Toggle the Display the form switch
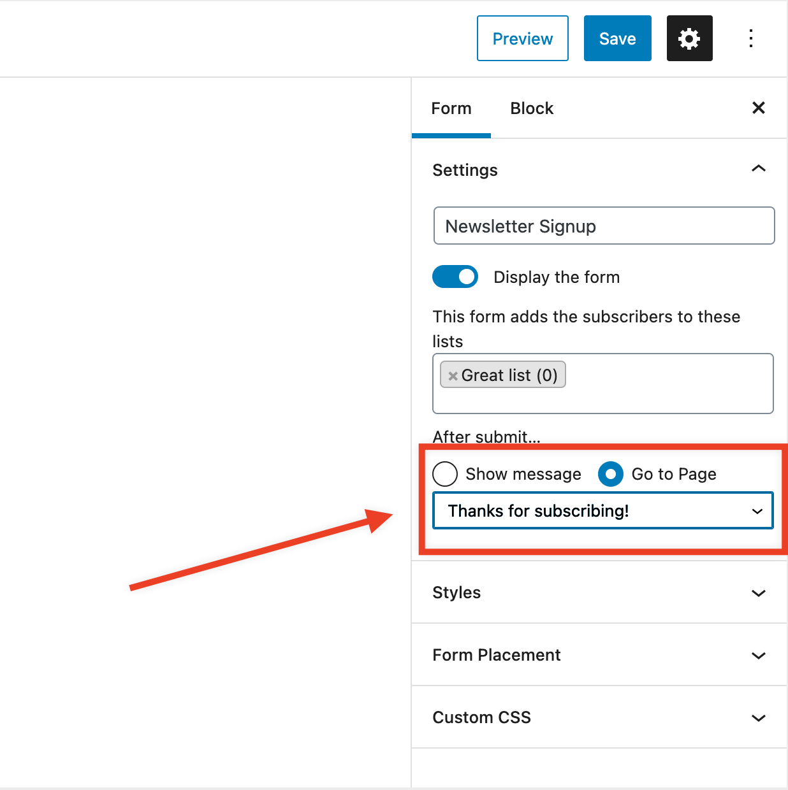 (x=455, y=276)
